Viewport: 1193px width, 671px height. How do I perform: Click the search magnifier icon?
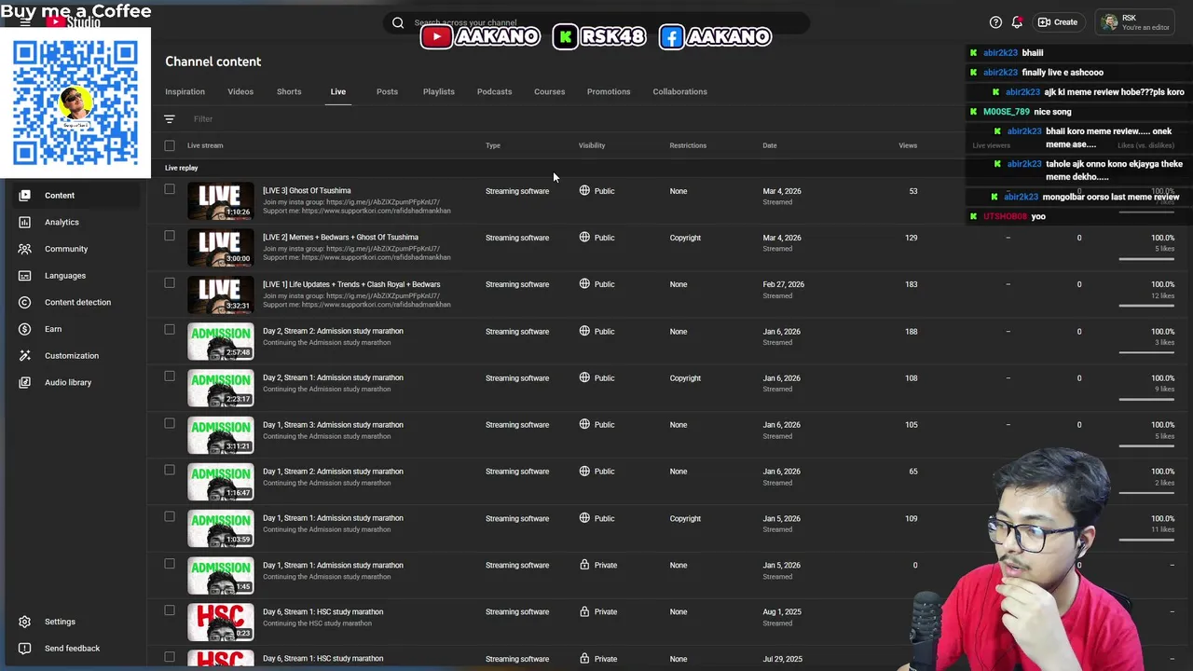398,22
